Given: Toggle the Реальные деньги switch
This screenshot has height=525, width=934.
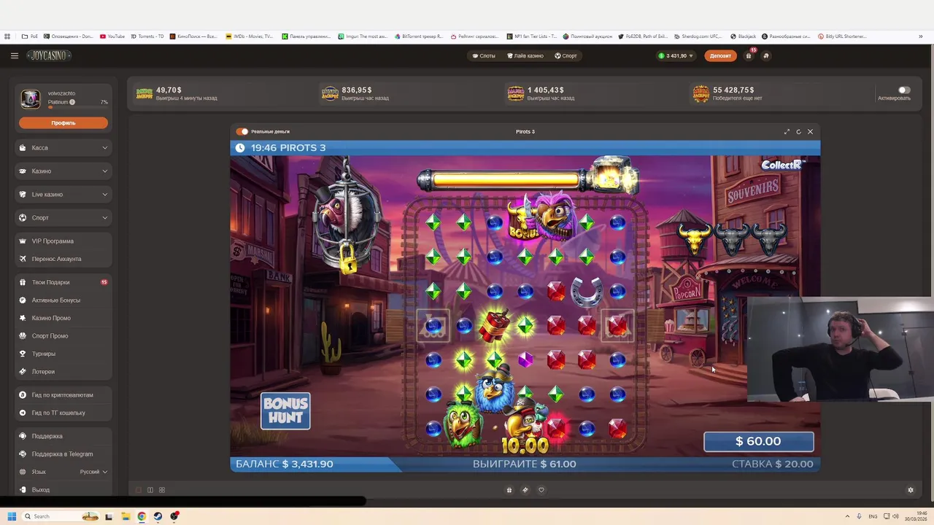Looking at the screenshot, I should coord(242,131).
